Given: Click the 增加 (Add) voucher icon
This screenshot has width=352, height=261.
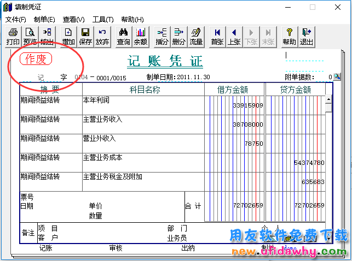Looking at the screenshot, I should (x=68, y=36).
